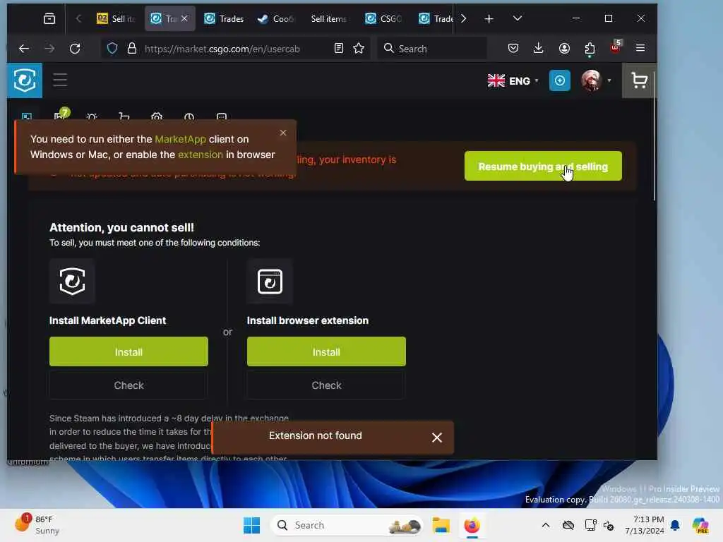The image size is (723, 542).
Task: Click the CS.Market logo icon
Action: click(x=25, y=80)
